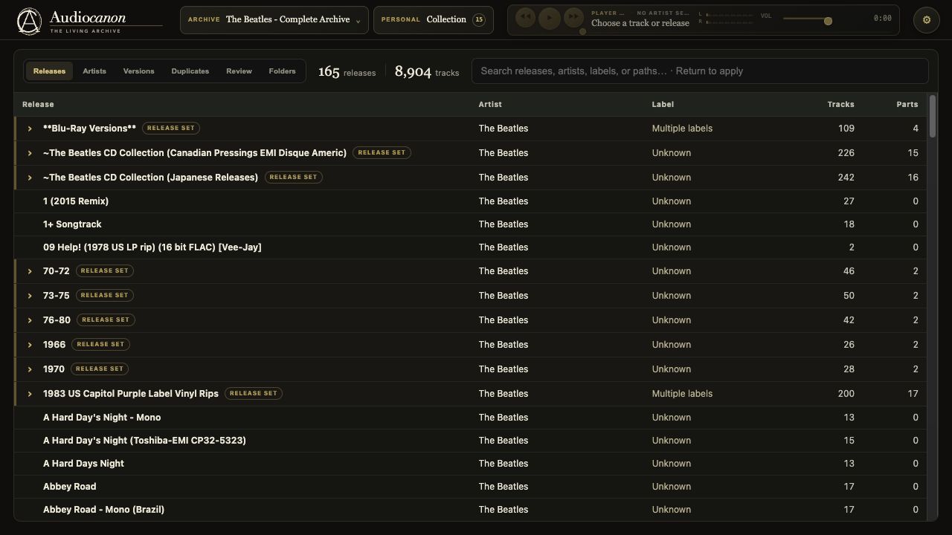Focus the search releases input field
The image size is (952, 535).
[700, 71]
